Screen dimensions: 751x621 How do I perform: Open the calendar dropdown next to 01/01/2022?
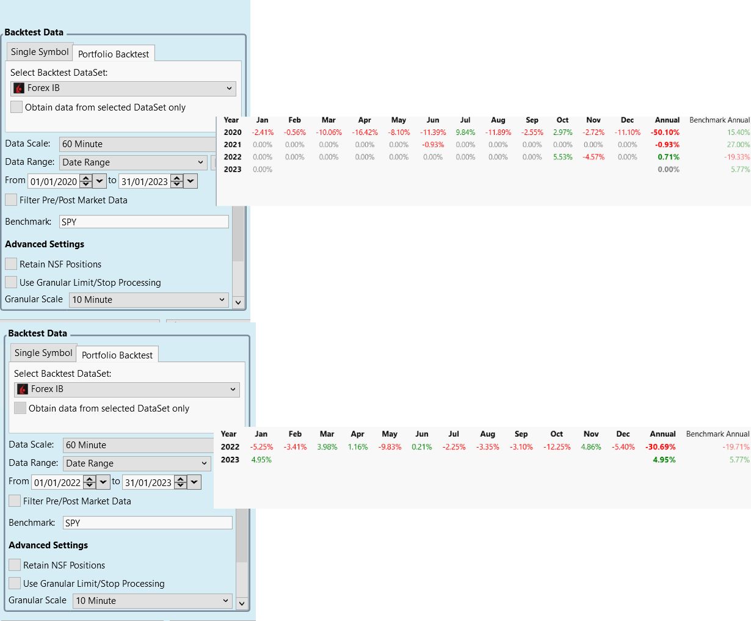point(104,482)
